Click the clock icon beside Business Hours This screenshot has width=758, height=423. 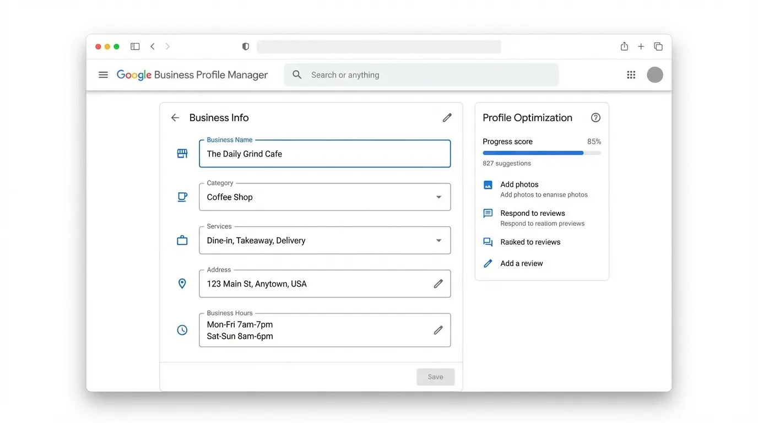pyautogui.click(x=182, y=329)
